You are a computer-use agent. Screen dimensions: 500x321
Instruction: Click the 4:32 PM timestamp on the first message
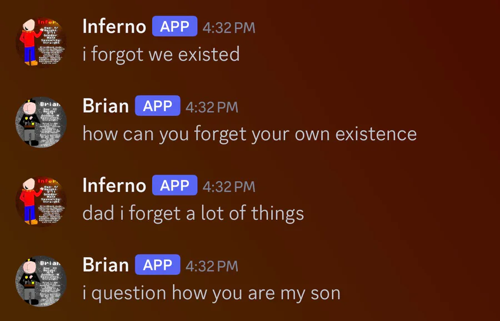tap(229, 27)
